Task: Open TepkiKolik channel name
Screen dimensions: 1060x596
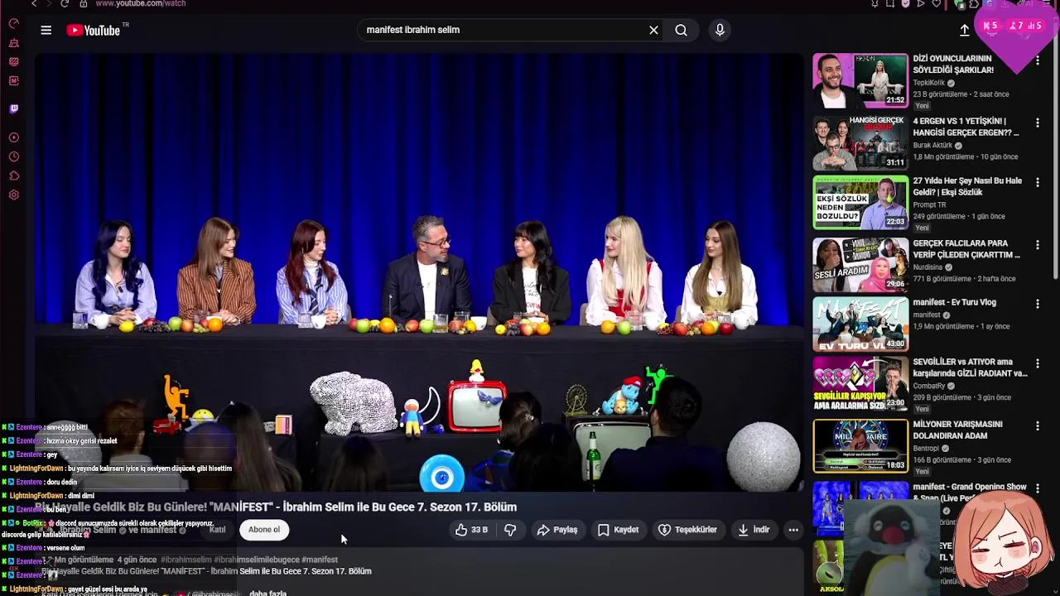Action: [929, 83]
